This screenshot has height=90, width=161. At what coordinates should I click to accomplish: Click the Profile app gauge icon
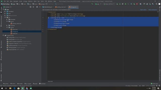click(131, 4)
